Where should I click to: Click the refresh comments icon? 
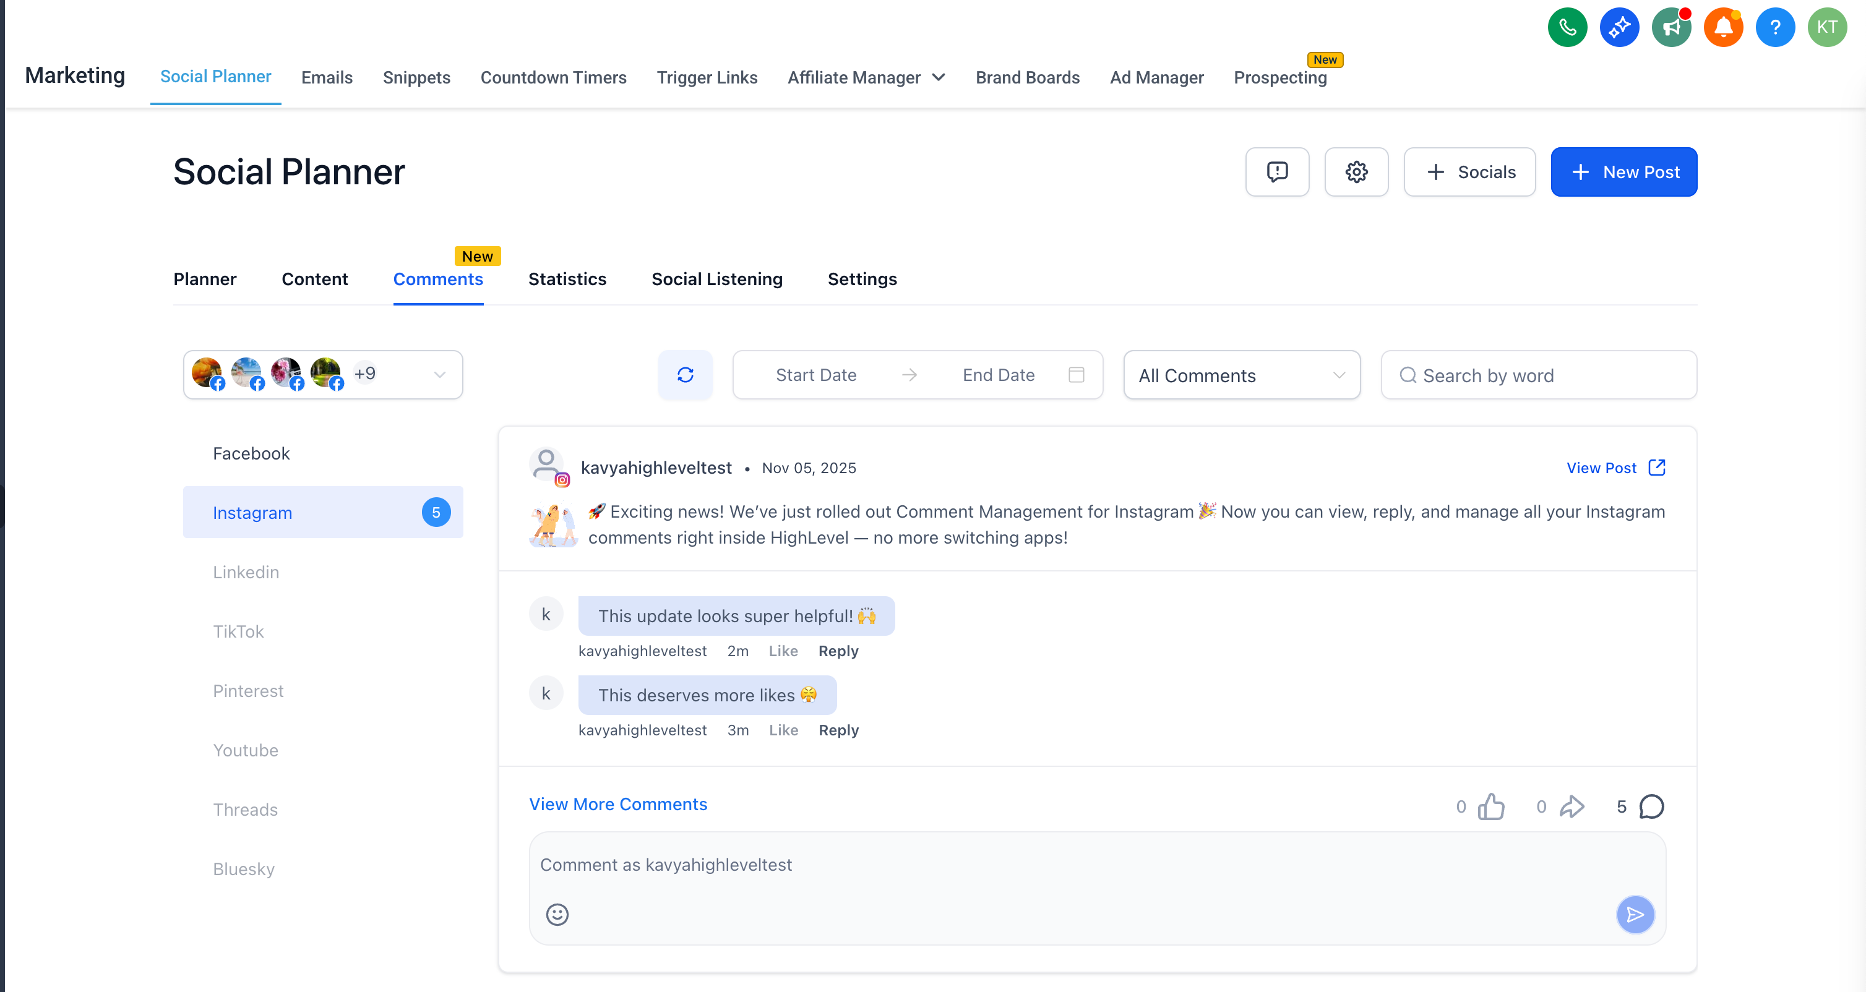684,374
